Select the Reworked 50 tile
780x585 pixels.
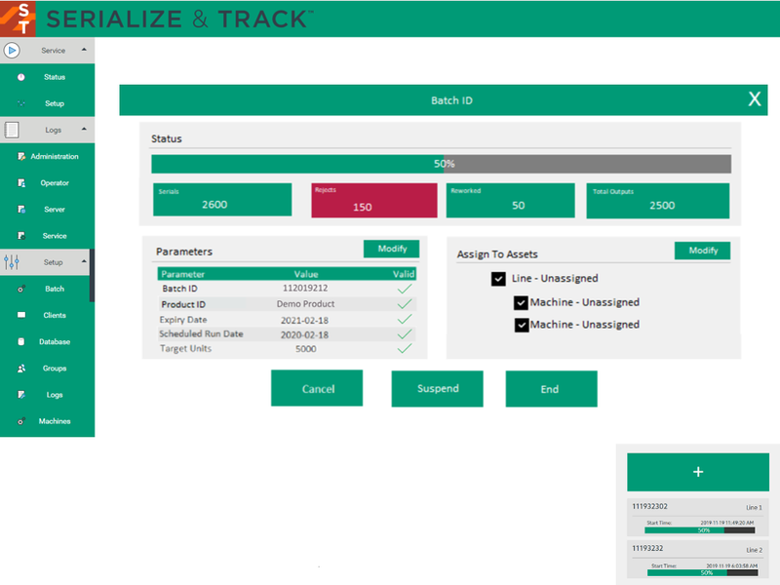(x=510, y=201)
